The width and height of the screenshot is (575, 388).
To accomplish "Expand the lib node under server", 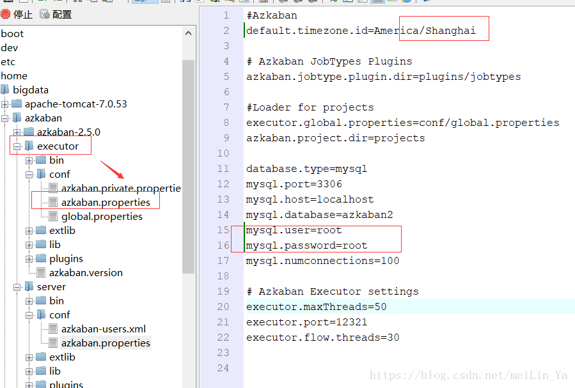I will click(29, 371).
